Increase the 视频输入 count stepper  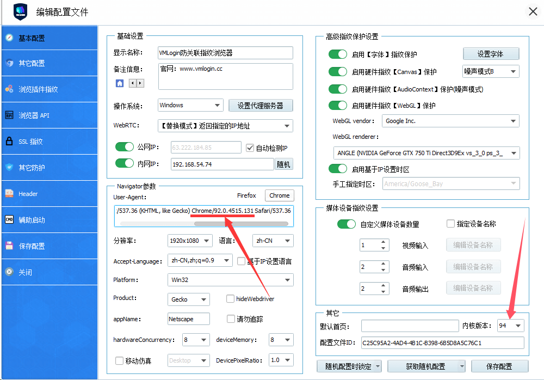(383, 242)
